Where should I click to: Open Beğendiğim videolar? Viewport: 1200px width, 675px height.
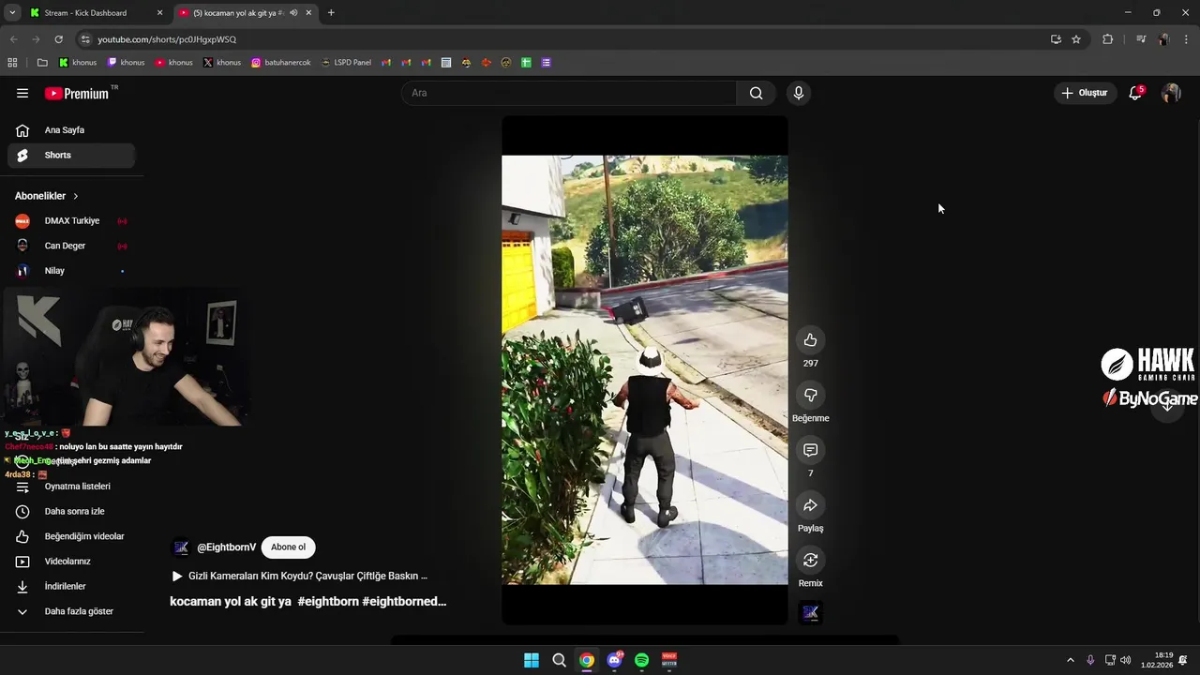pos(71,536)
